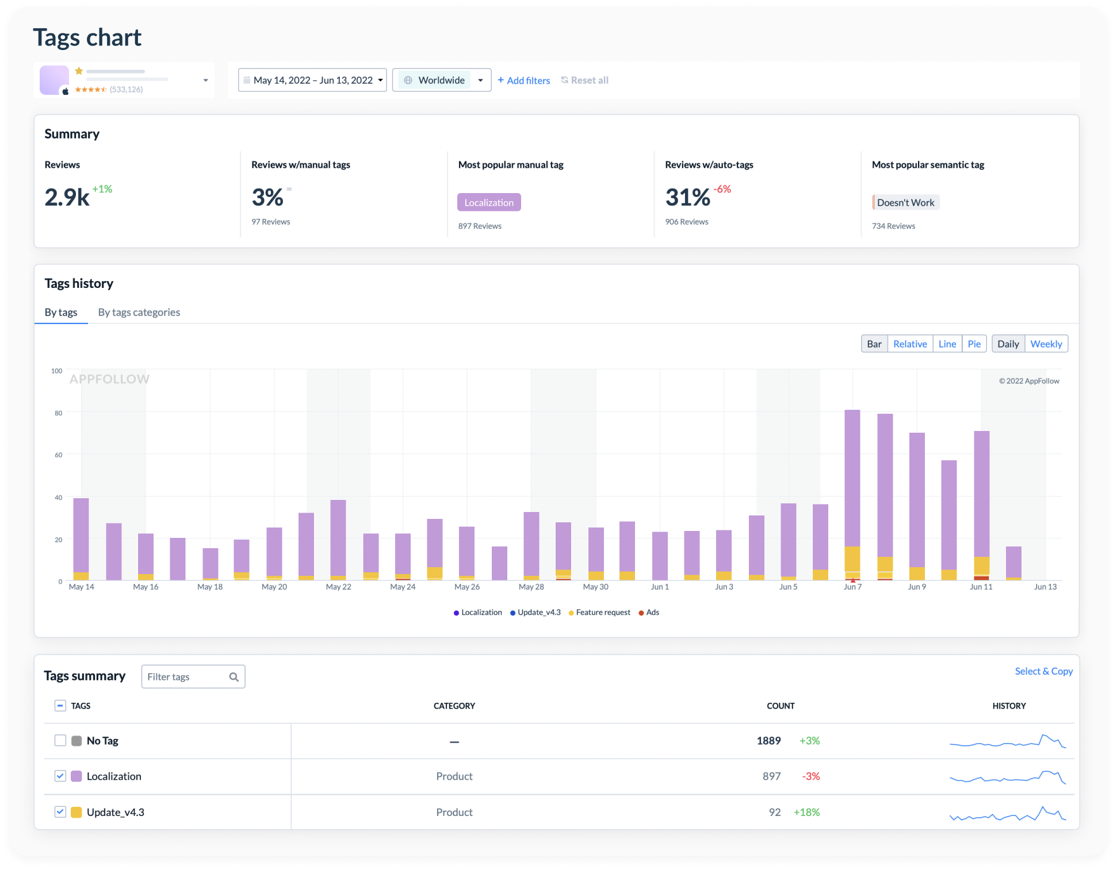Click the yellow Update_v4.3 color swatch
The width and height of the screenshot is (1117, 870).
click(76, 812)
